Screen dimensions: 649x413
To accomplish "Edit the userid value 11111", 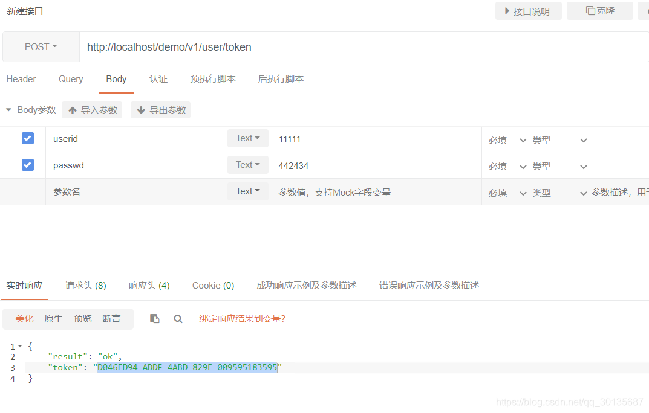I will click(x=377, y=139).
